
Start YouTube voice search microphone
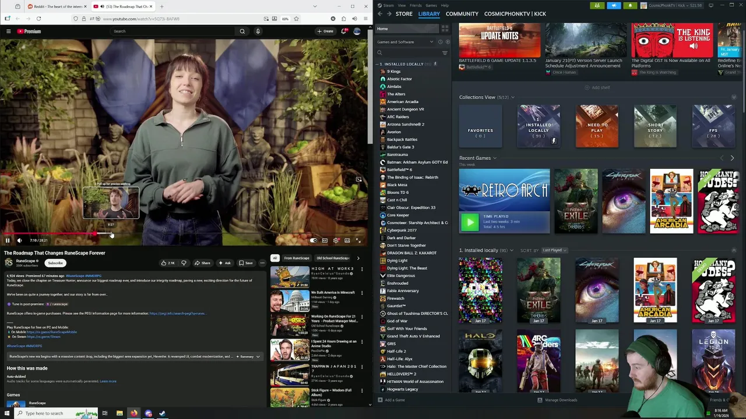coord(258,31)
